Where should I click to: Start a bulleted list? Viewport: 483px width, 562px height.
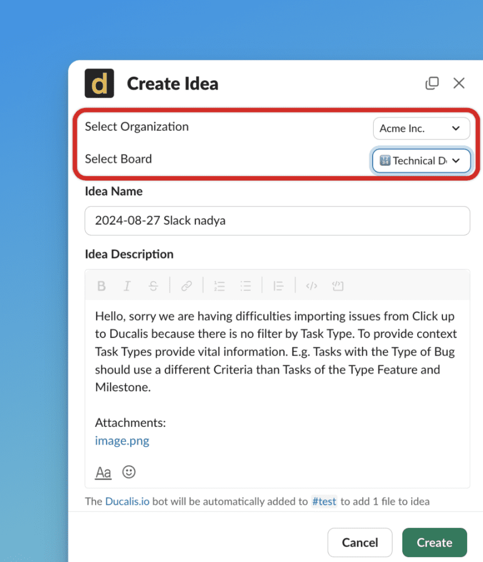(246, 286)
